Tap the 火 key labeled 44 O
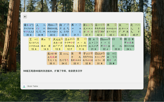 [124, 30]
